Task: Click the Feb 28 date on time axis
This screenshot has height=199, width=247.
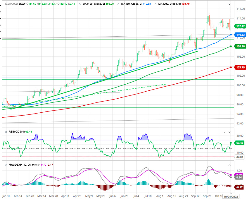Action: point(30,196)
